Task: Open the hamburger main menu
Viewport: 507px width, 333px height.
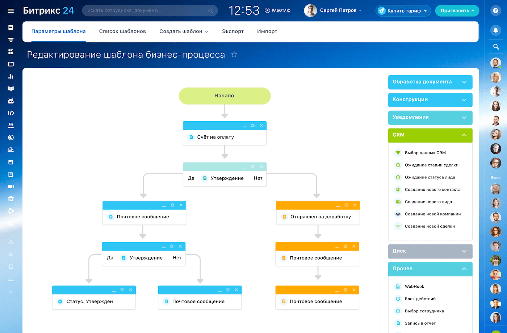Action: [x=11, y=11]
